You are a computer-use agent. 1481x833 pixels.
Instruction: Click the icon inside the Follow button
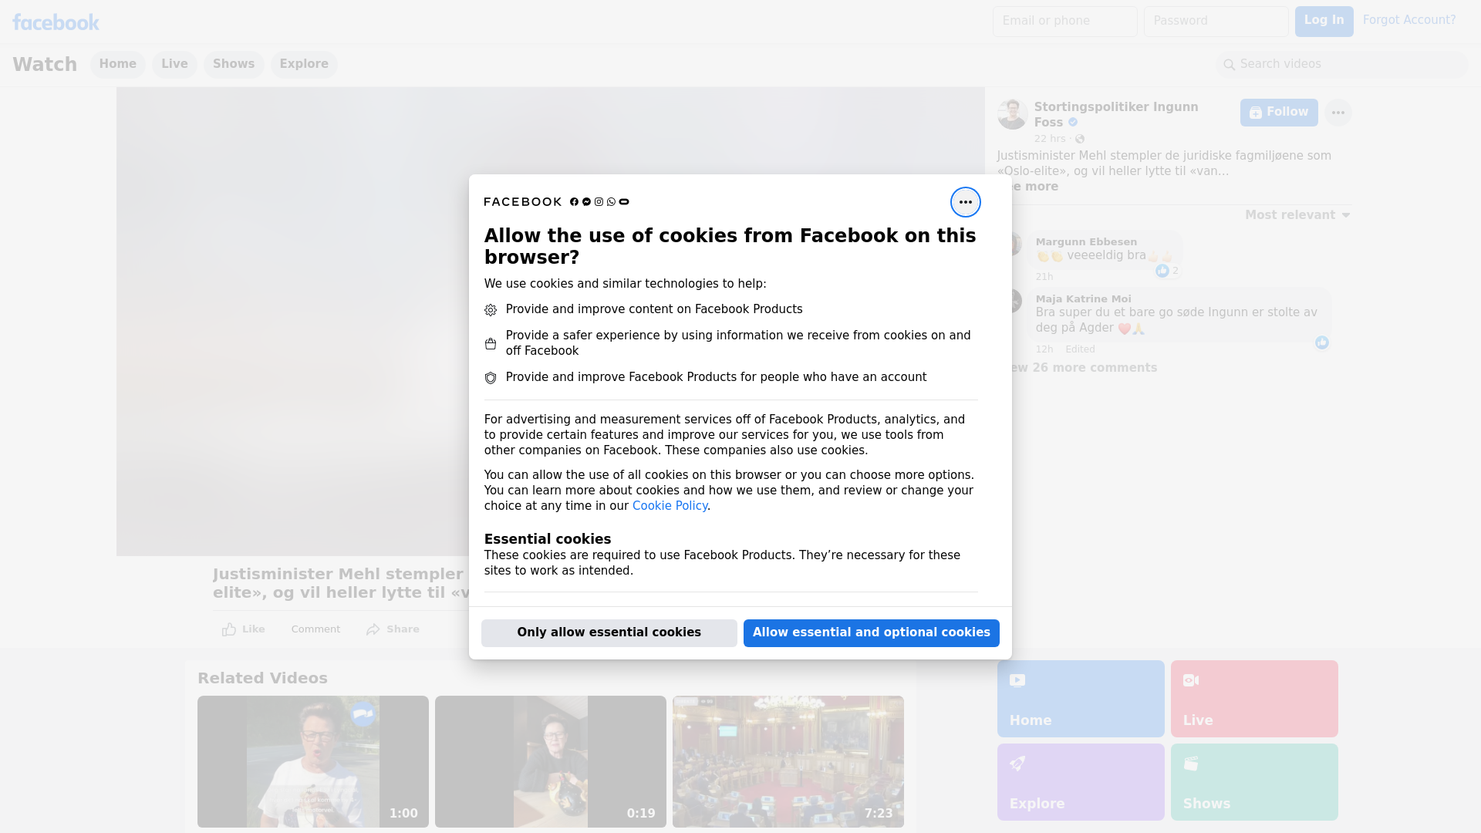1256,113
